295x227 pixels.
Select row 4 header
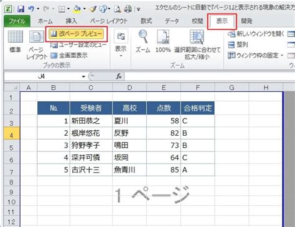pos(12,133)
